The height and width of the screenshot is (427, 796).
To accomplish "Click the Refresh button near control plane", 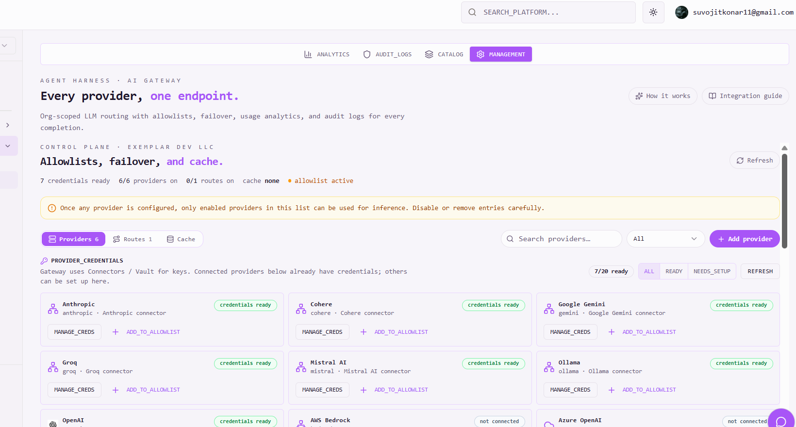I will point(755,161).
